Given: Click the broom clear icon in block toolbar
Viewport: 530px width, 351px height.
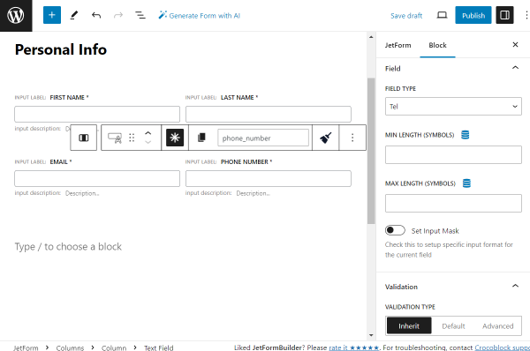Looking at the screenshot, I should coord(325,138).
